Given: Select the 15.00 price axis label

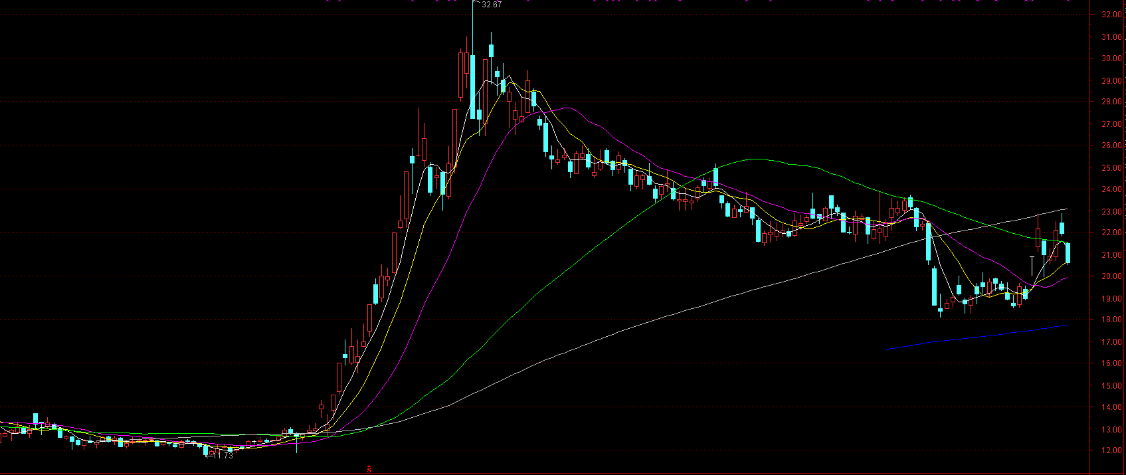Looking at the screenshot, I should [x=1111, y=386].
